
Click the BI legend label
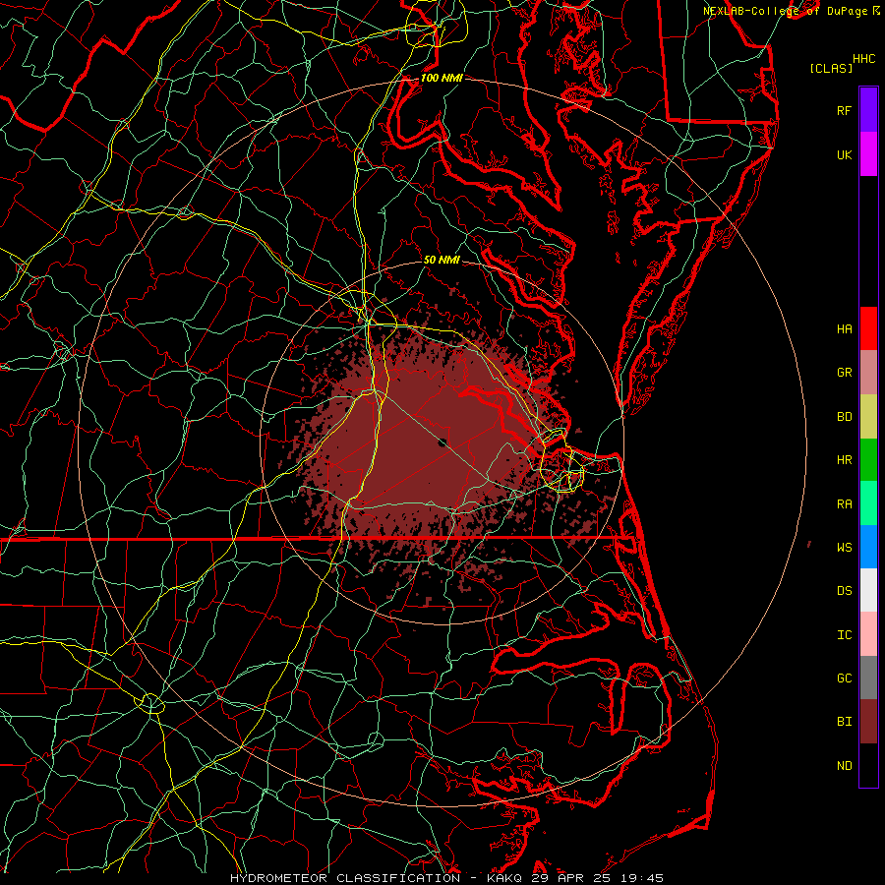[x=844, y=722]
